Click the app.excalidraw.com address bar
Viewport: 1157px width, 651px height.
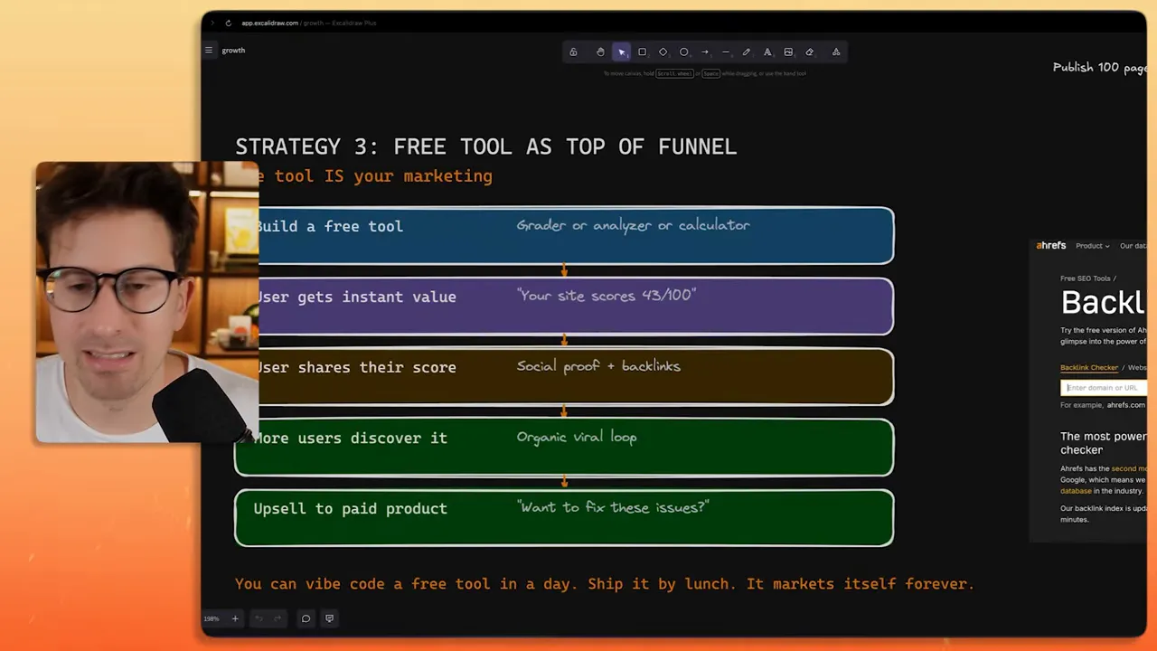(309, 24)
